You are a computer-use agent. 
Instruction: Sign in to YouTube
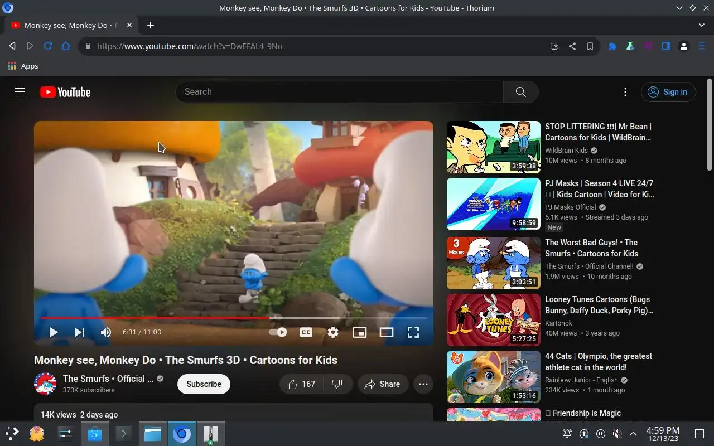coord(668,92)
